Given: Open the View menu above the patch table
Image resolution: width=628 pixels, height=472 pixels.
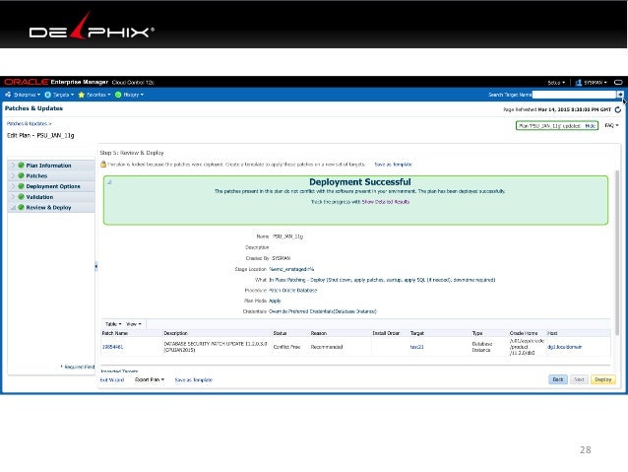Looking at the screenshot, I should [133, 324].
